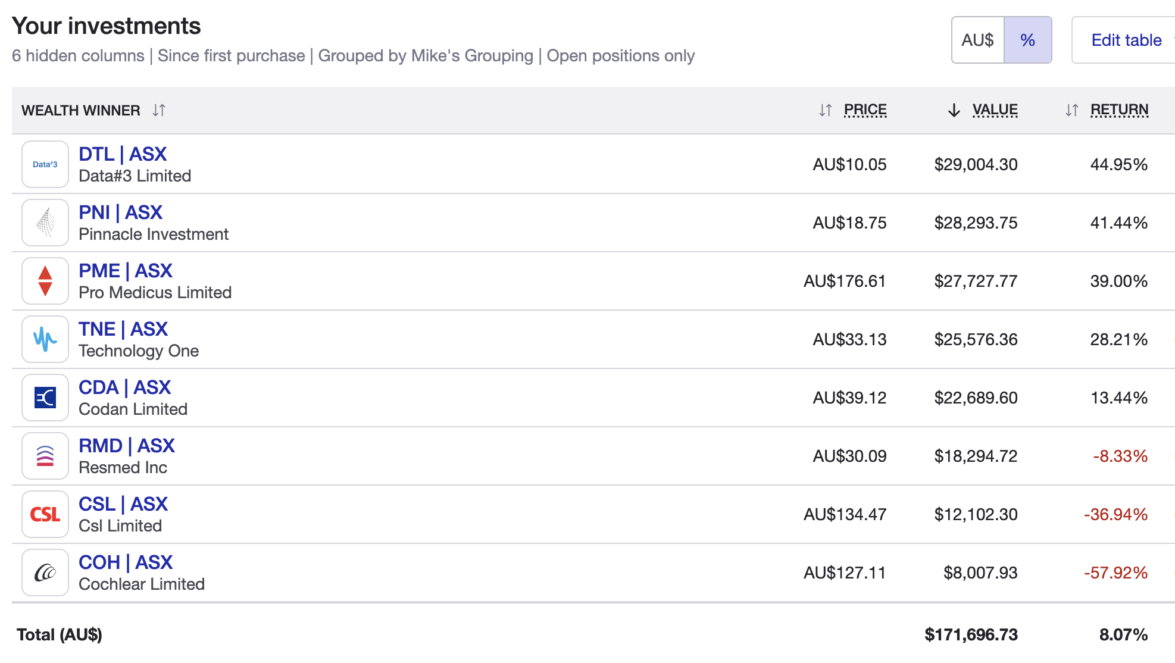Click the Resmed Inc logo icon

pyautogui.click(x=45, y=456)
